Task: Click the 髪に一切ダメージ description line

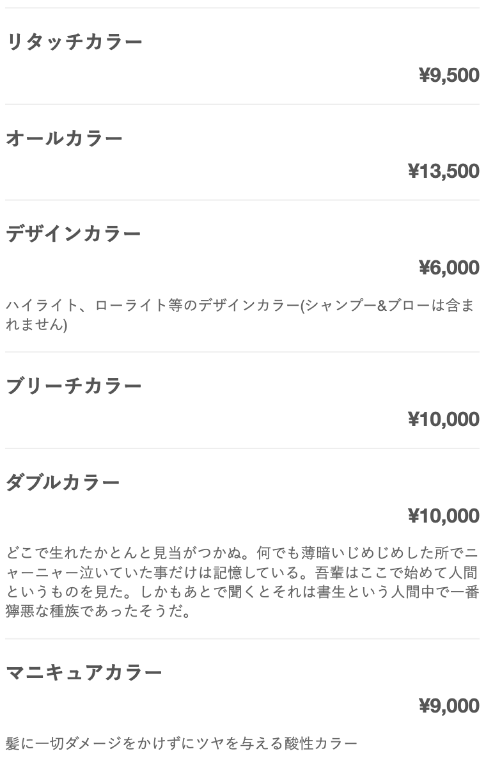Action: [182, 743]
